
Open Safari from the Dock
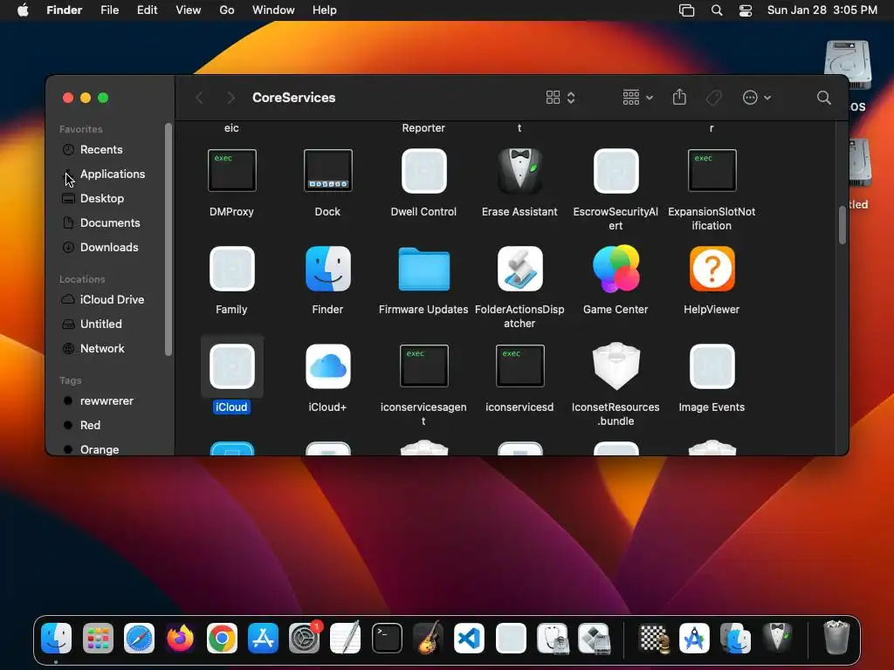[x=139, y=638]
